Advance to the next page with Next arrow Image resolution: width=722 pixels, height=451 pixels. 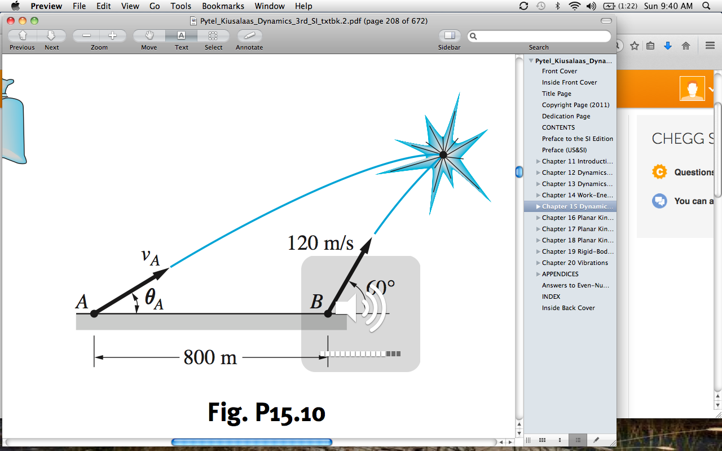[51, 36]
